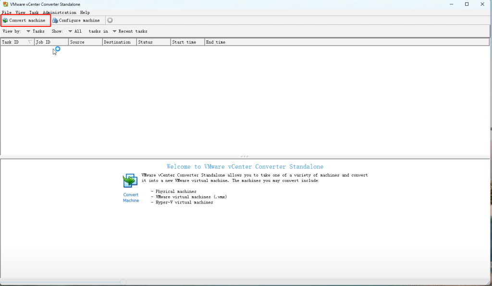Viewport: 492px width, 286px height.
Task: Sort by the Status column header
Action: pos(154,42)
